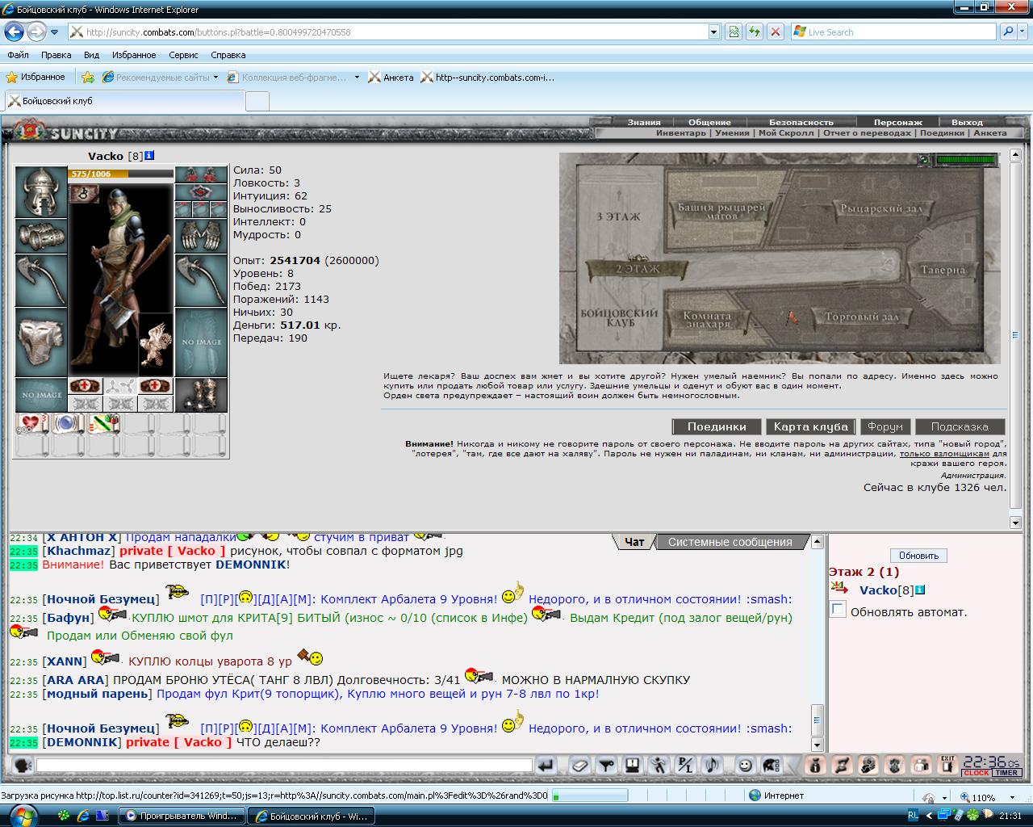Click the 575/1006 health bar
The width and height of the screenshot is (1033, 827).
(x=121, y=174)
